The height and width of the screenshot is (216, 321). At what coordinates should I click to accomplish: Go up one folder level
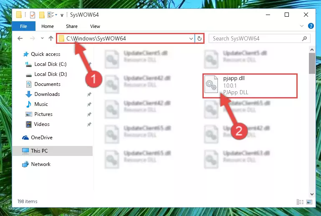click(x=51, y=38)
